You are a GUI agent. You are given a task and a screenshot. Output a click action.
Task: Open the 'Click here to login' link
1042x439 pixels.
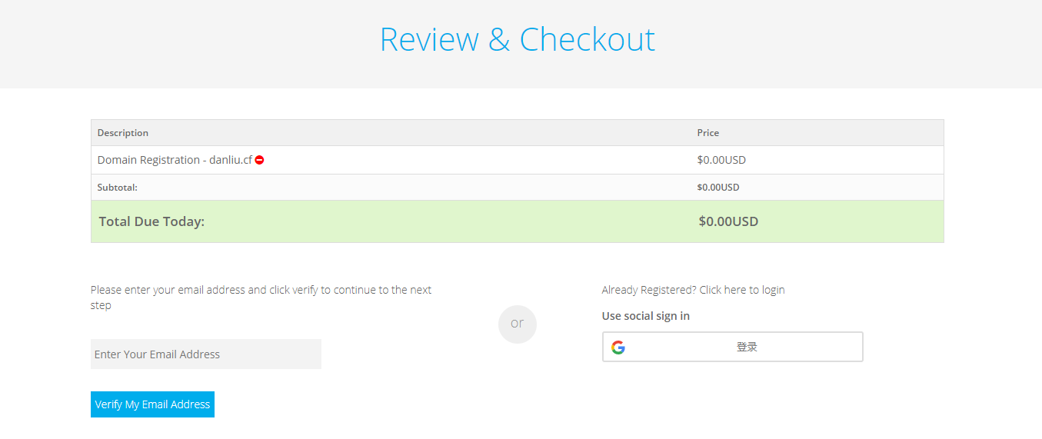(x=742, y=290)
